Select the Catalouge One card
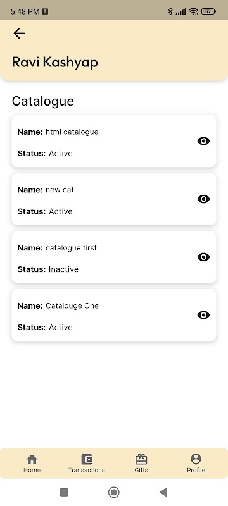Image resolution: width=228 pixels, height=506 pixels. pos(114,315)
